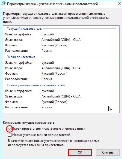Click the 'Текущий пользователь' group heading

(24, 29)
